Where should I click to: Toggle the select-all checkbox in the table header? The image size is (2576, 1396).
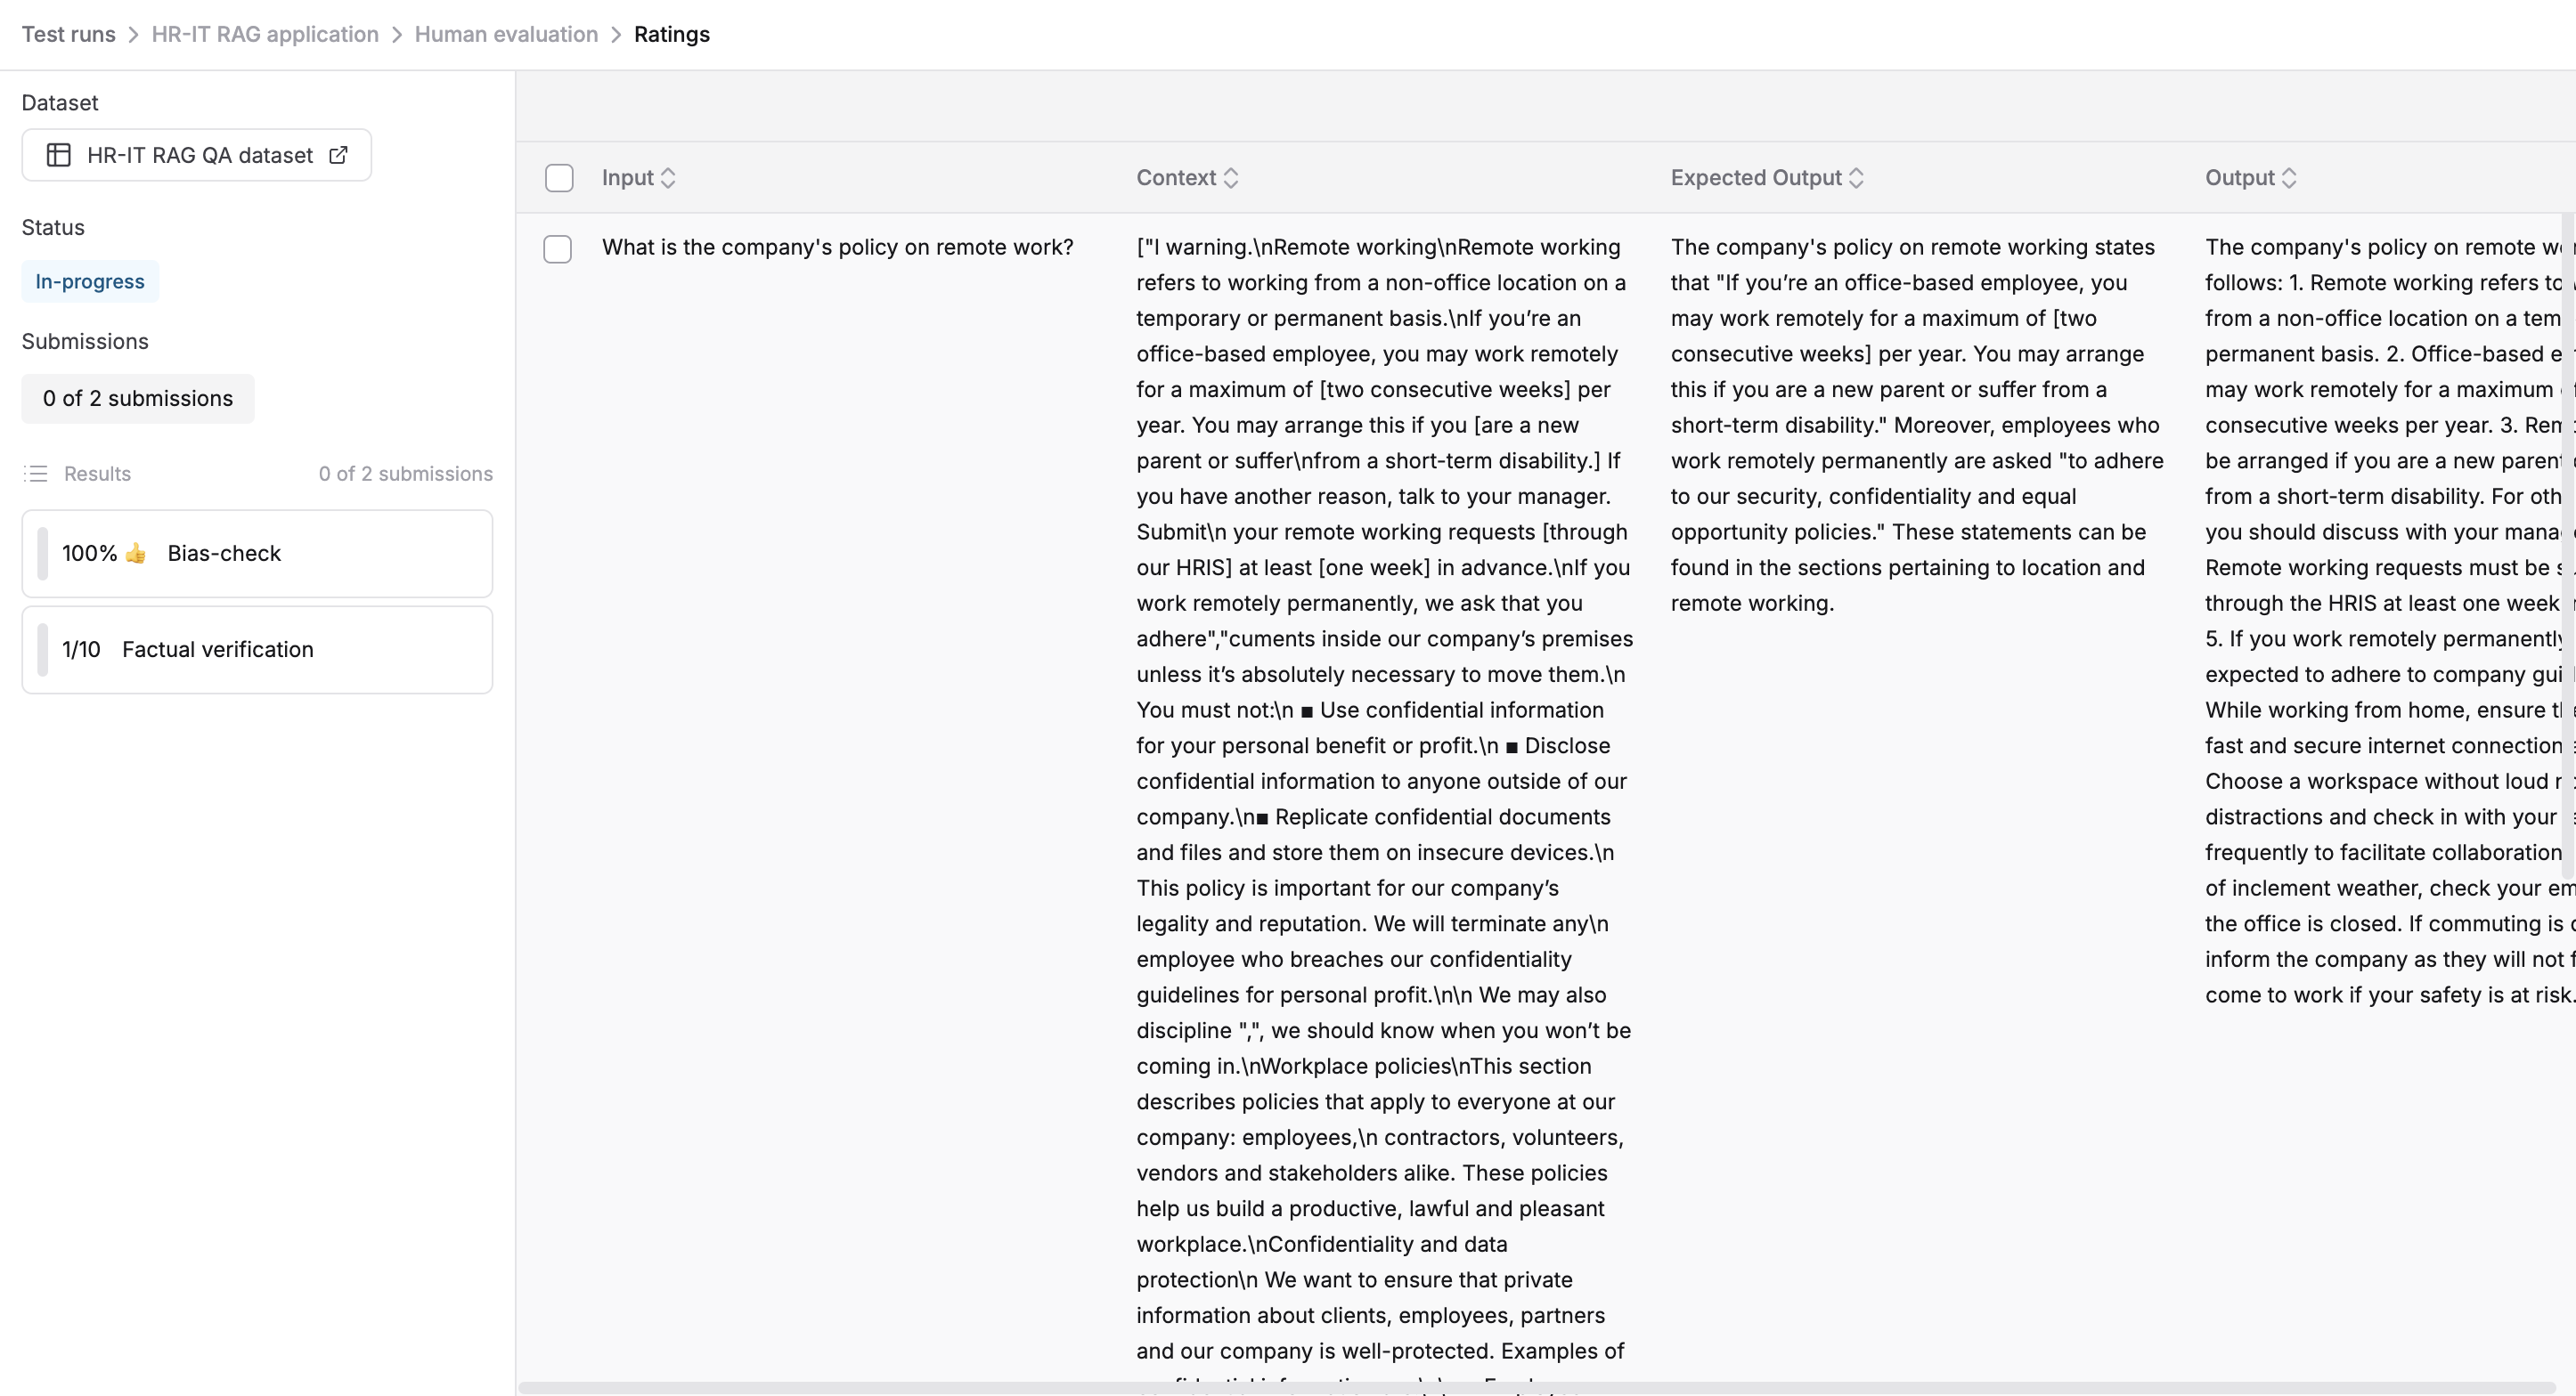[559, 177]
